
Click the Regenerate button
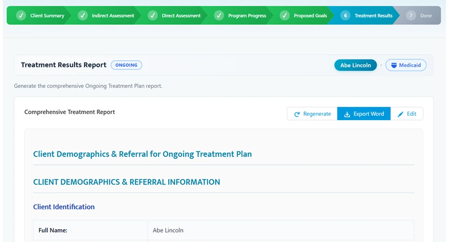[312, 114]
